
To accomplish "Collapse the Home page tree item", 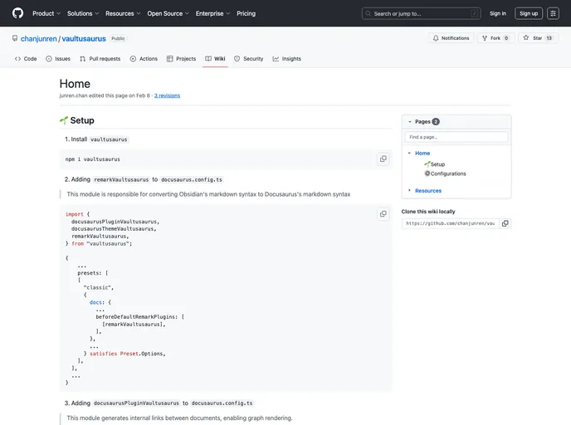I will (x=409, y=153).
